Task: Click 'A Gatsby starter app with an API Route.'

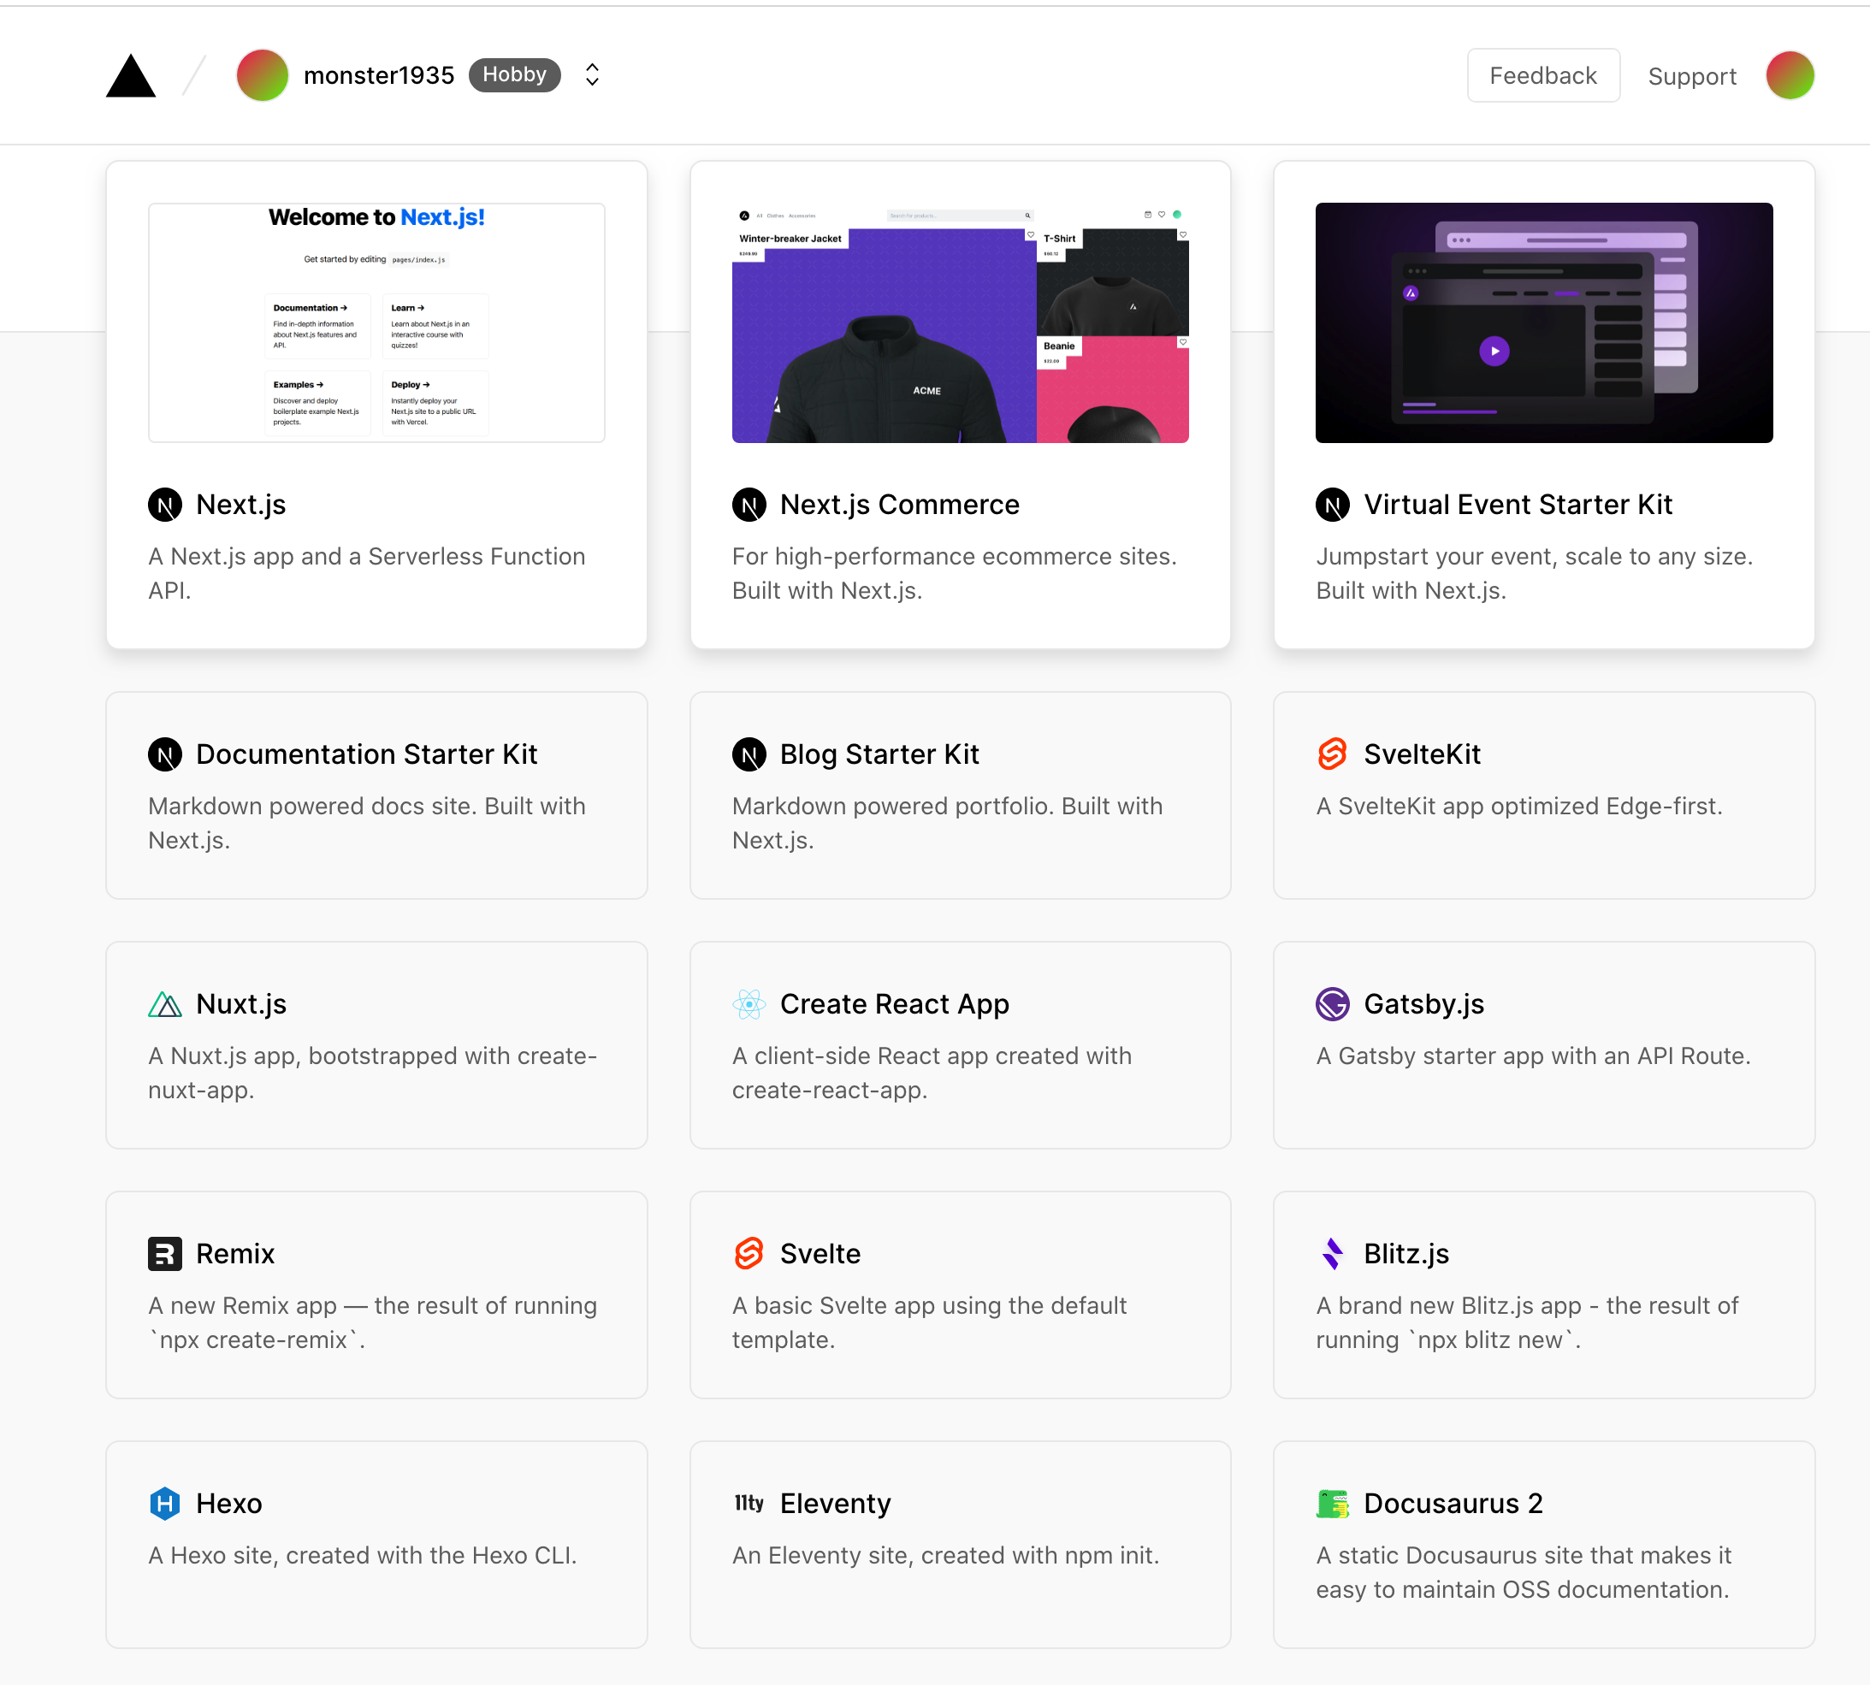Action: tap(1533, 1056)
